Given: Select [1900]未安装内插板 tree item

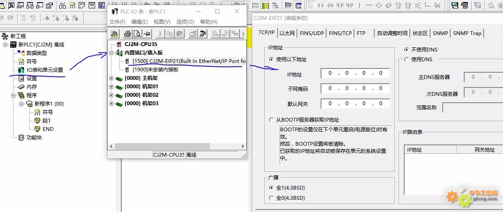Looking at the screenshot, I should [155, 70].
